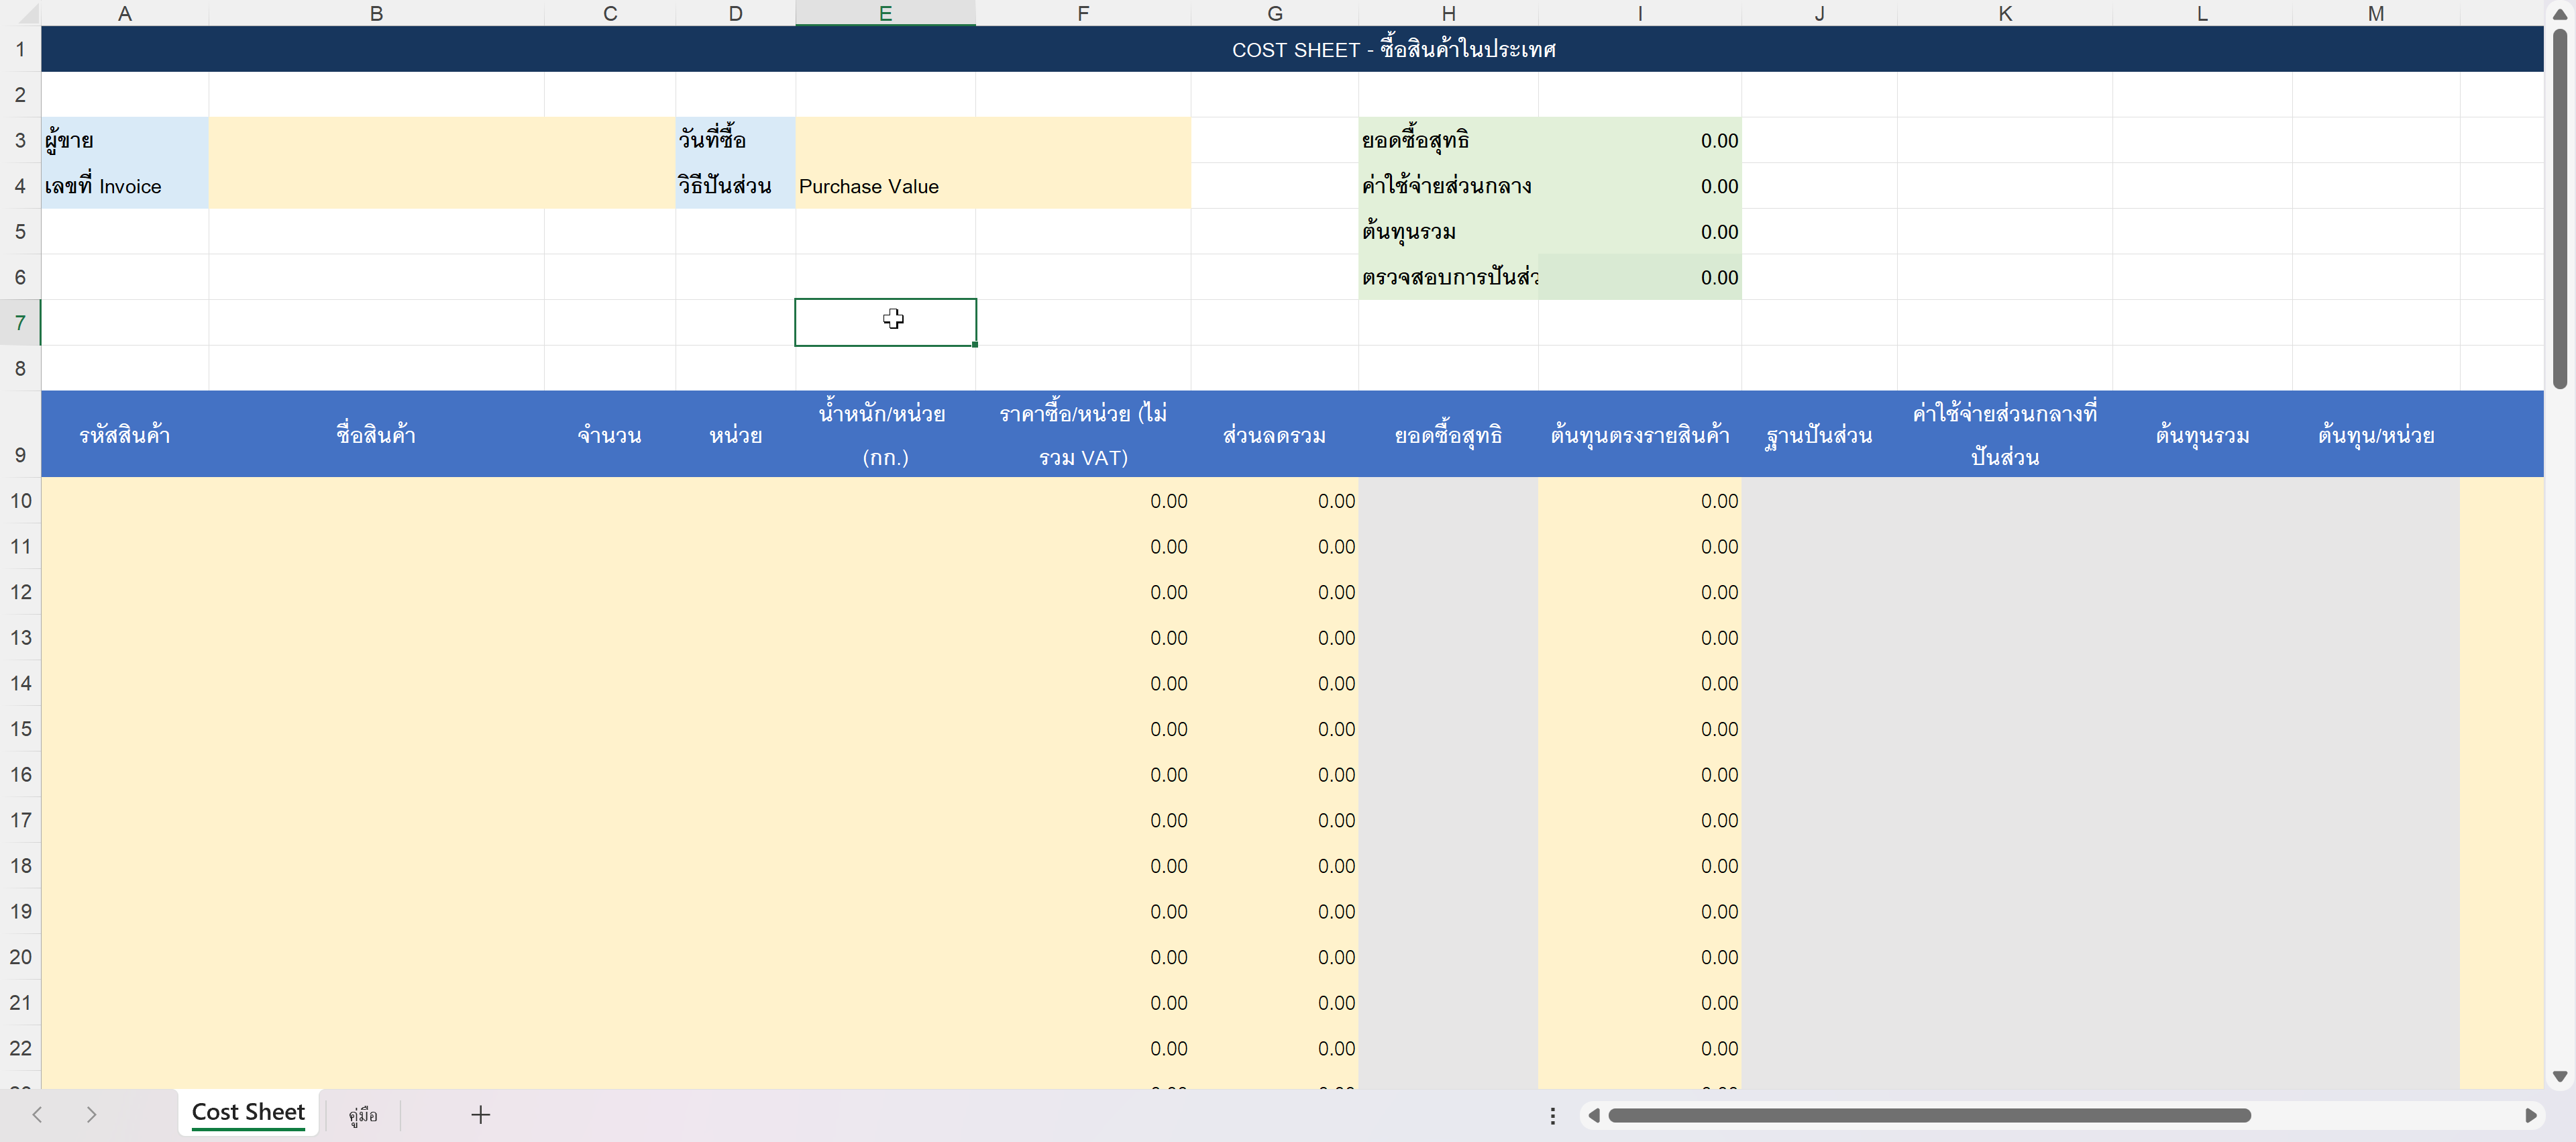Select the ค่าใช้จ่ายส่วนกลาง summary label in row 4
Screen dimensions: 2576x1142
coord(1448,186)
